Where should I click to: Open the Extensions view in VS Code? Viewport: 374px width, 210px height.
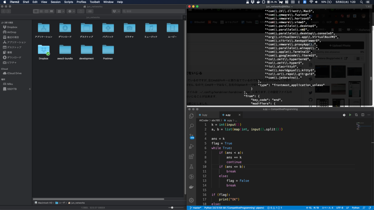[191, 156]
